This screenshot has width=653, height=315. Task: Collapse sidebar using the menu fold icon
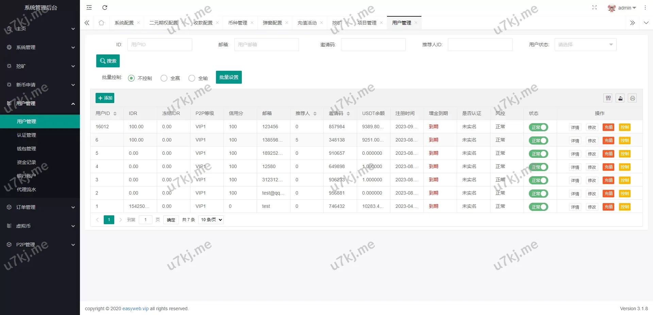pos(89,7)
